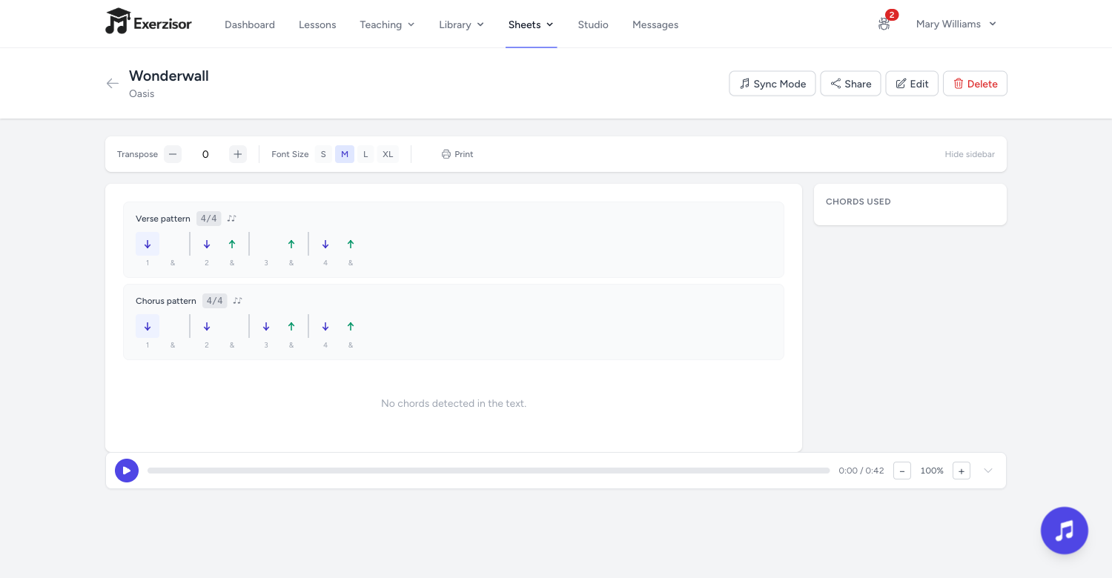1112x578 pixels.
Task: Click Chorus pattern eighth-notes icon
Action: [x=237, y=301]
